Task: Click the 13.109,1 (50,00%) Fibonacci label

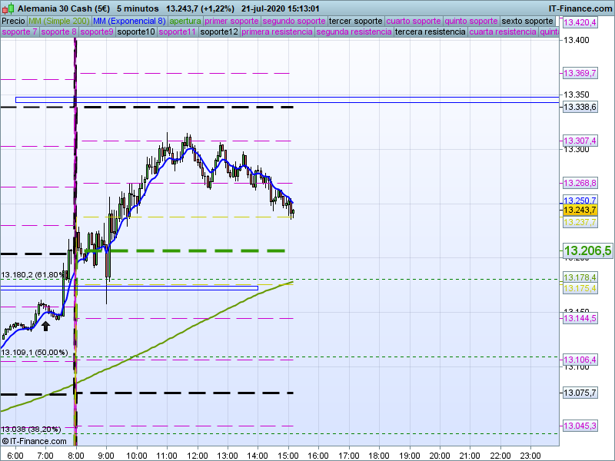Action: point(35,353)
